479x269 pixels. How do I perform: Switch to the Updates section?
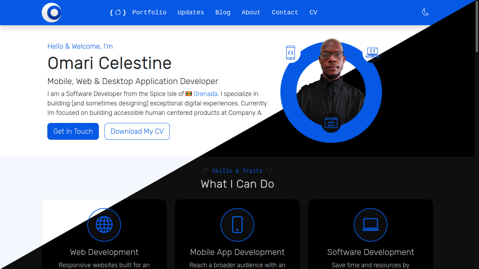click(190, 12)
